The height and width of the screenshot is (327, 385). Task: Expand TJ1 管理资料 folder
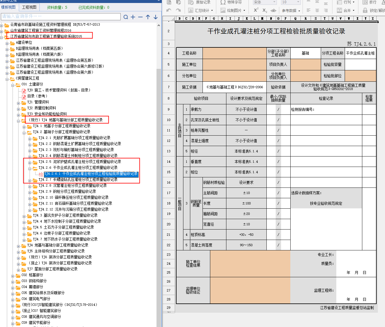pyautogui.click(x=19, y=103)
